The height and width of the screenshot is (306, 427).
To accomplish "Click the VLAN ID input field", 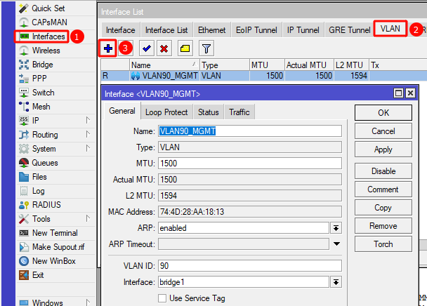I will (249, 266).
